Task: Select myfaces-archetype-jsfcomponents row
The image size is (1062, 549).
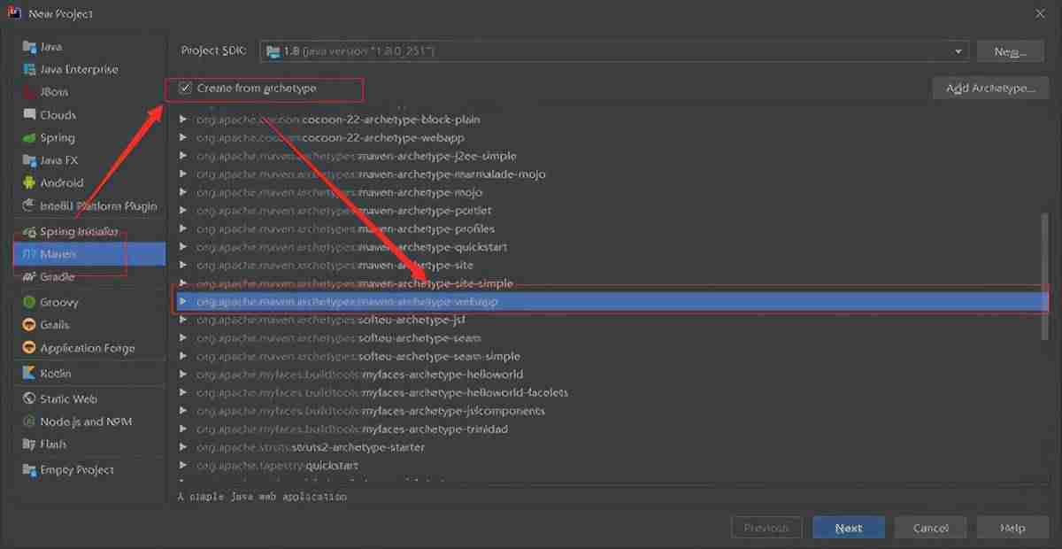Action: pos(611,411)
